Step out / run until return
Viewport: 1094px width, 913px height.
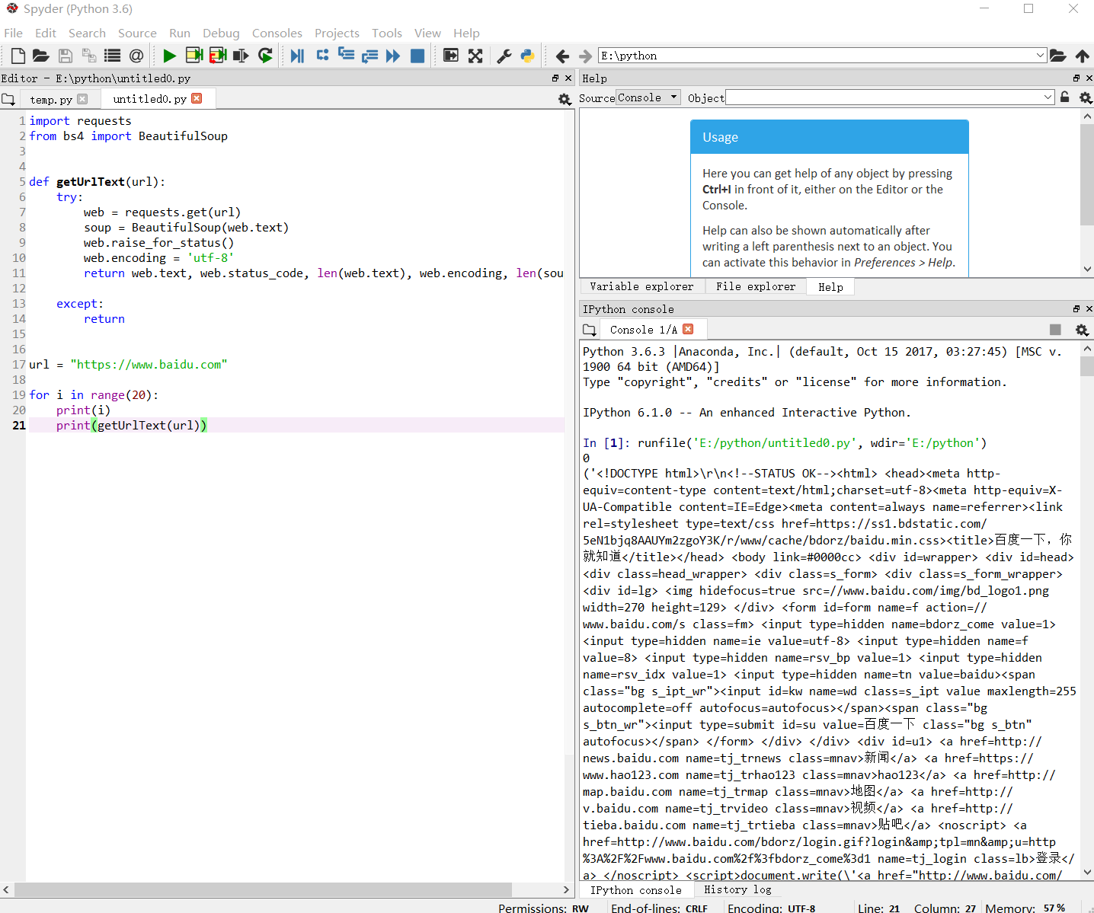pos(369,56)
